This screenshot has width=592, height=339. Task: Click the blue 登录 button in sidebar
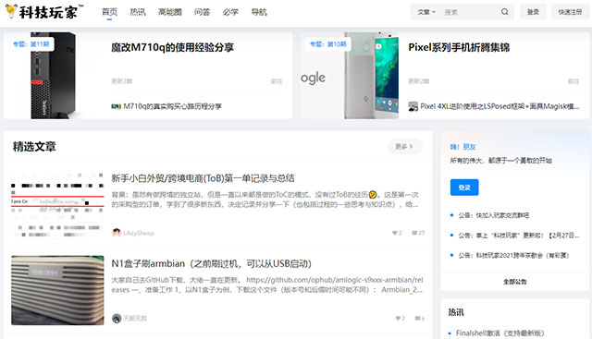464,188
